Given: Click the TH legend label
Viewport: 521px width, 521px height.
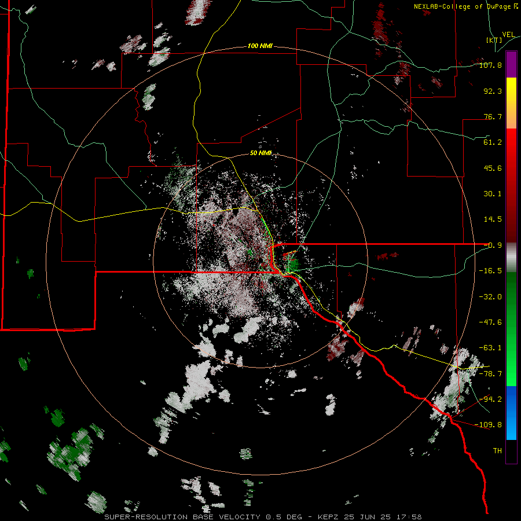Looking at the screenshot, I should tap(497, 451).
